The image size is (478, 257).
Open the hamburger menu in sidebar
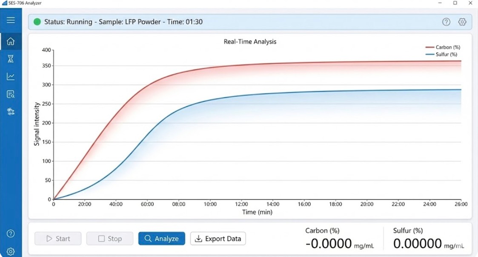pos(11,20)
